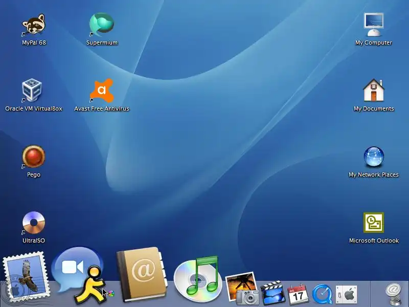Image resolution: width=409 pixels, height=307 pixels.
Task: Launch QuickTime Player dock icon
Action: tap(323, 295)
